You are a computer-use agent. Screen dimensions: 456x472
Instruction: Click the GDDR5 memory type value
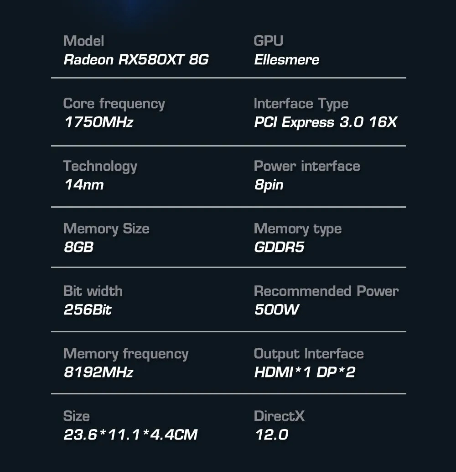tap(279, 247)
